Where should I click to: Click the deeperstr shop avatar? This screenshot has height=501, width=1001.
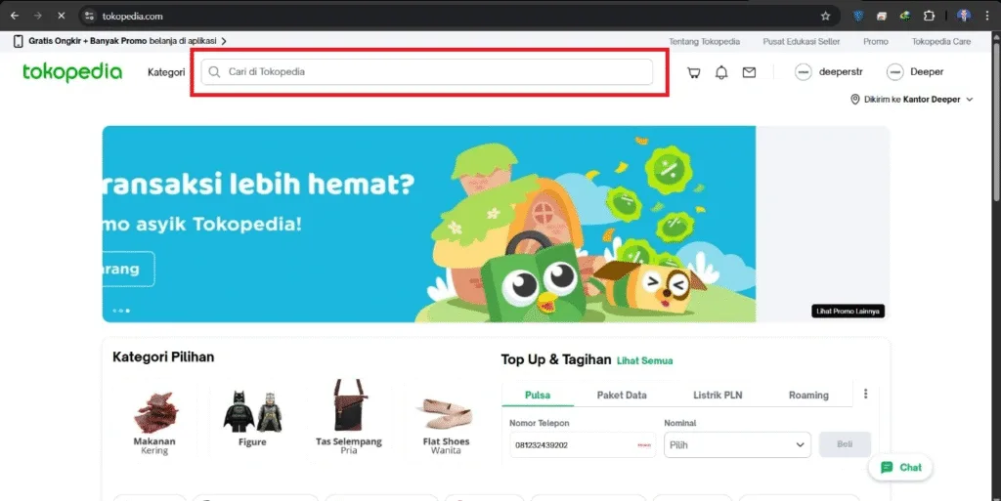click(804, 72)
